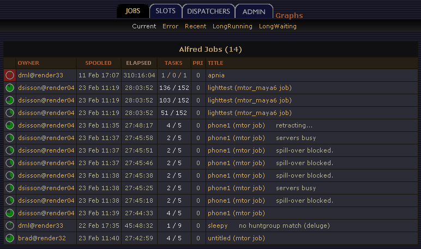The image size is (421, 249).
Task: Click the status icon for the sleepy job
Action: 10,226
